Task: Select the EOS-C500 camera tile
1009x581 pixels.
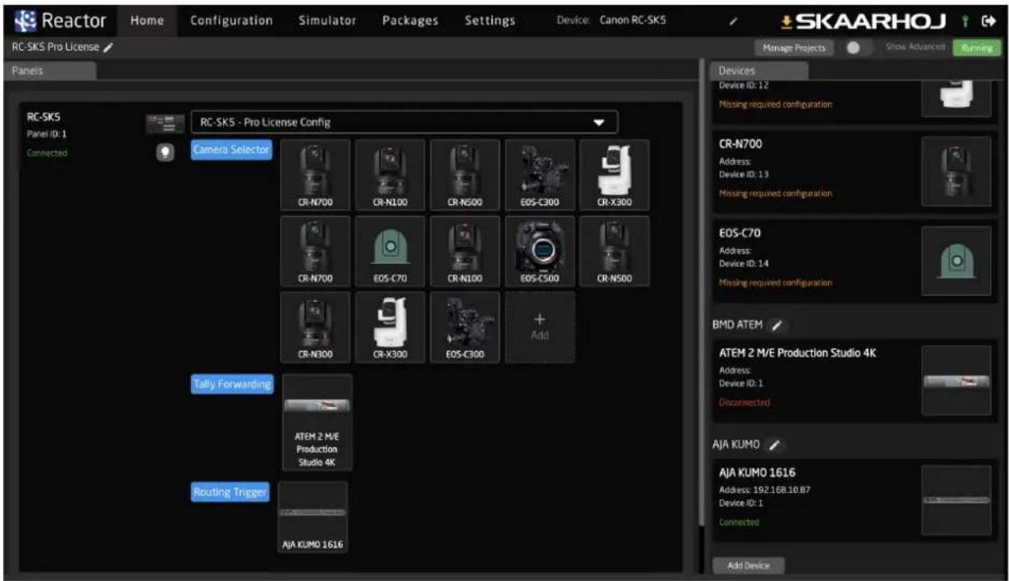Action: (540, 251)
